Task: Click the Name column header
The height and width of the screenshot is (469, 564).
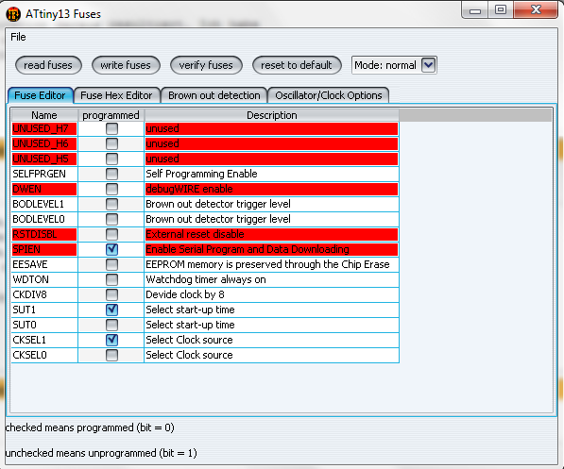Action: coord(44,115)
